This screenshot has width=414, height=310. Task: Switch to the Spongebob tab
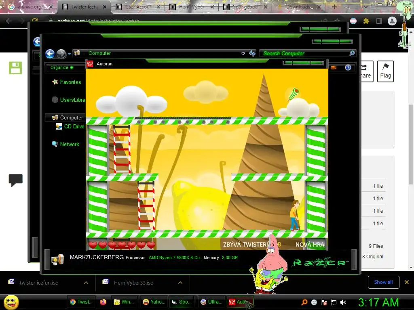click(246, 7)
